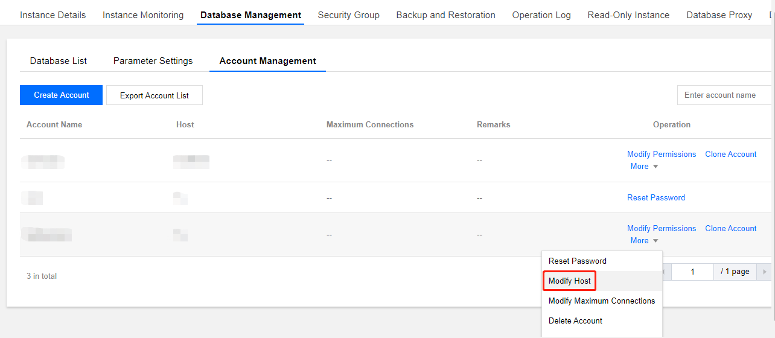
Task: Choose Modify Host from the dropdown menu
Action: click(x=569, y=281)
